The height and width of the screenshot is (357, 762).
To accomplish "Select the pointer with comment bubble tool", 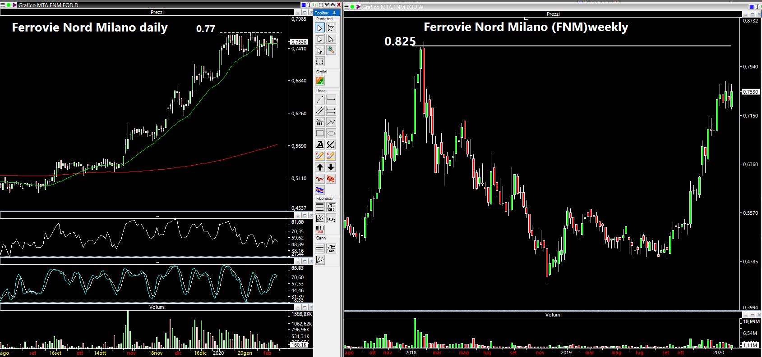I will point(331,28).
